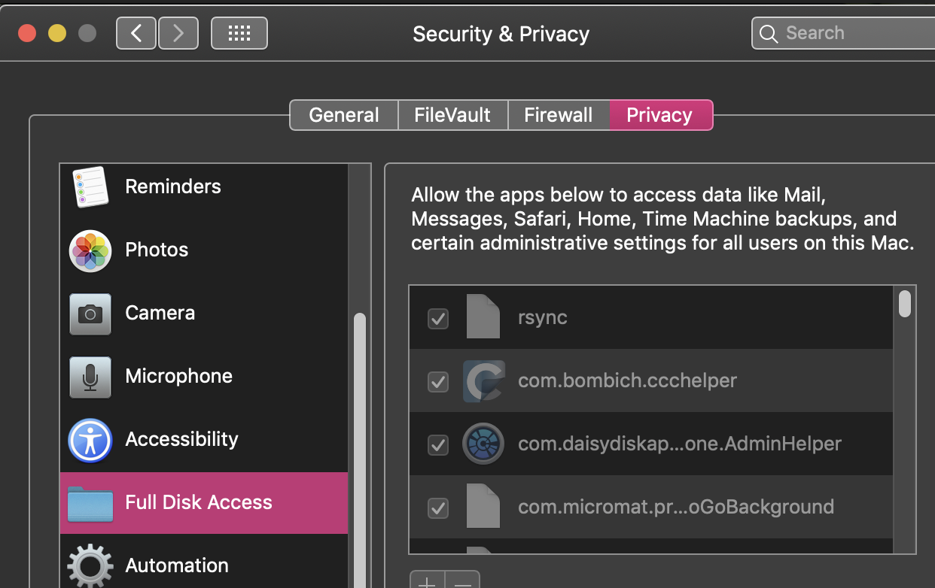Click the Full Disk Access folder icon
This screenshot has width=935, height=588.
pyautogui.click(x=90, y=503)
